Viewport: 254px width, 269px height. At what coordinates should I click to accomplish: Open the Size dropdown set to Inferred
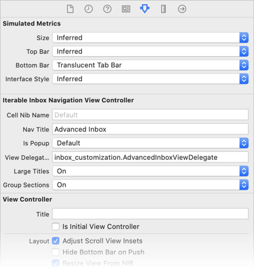tap(150, 37)
